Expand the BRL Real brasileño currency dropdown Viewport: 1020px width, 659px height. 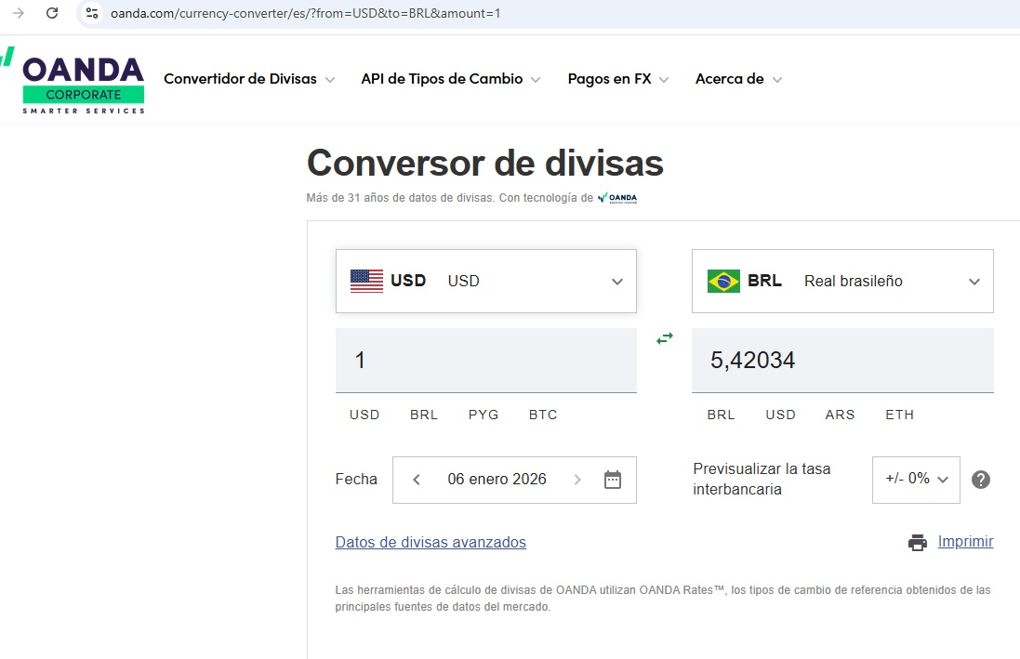pos(842,281)
